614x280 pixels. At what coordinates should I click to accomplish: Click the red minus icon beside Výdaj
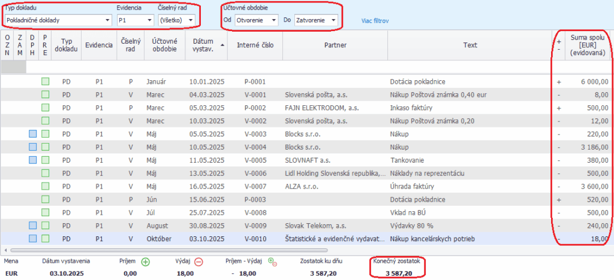click(x=198, y=261)
